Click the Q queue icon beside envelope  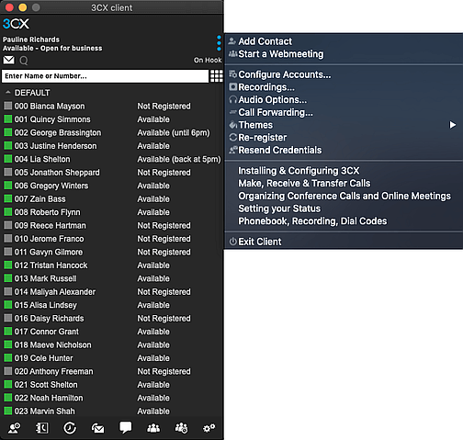pos(24,61)
